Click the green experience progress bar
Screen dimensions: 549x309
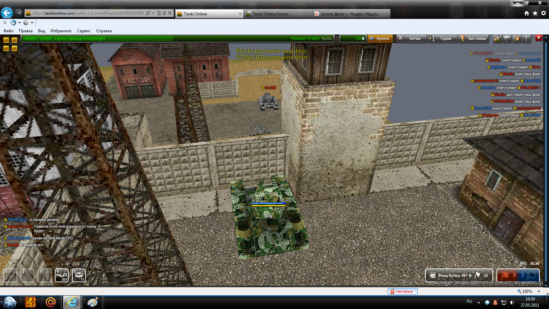(177, 38)
